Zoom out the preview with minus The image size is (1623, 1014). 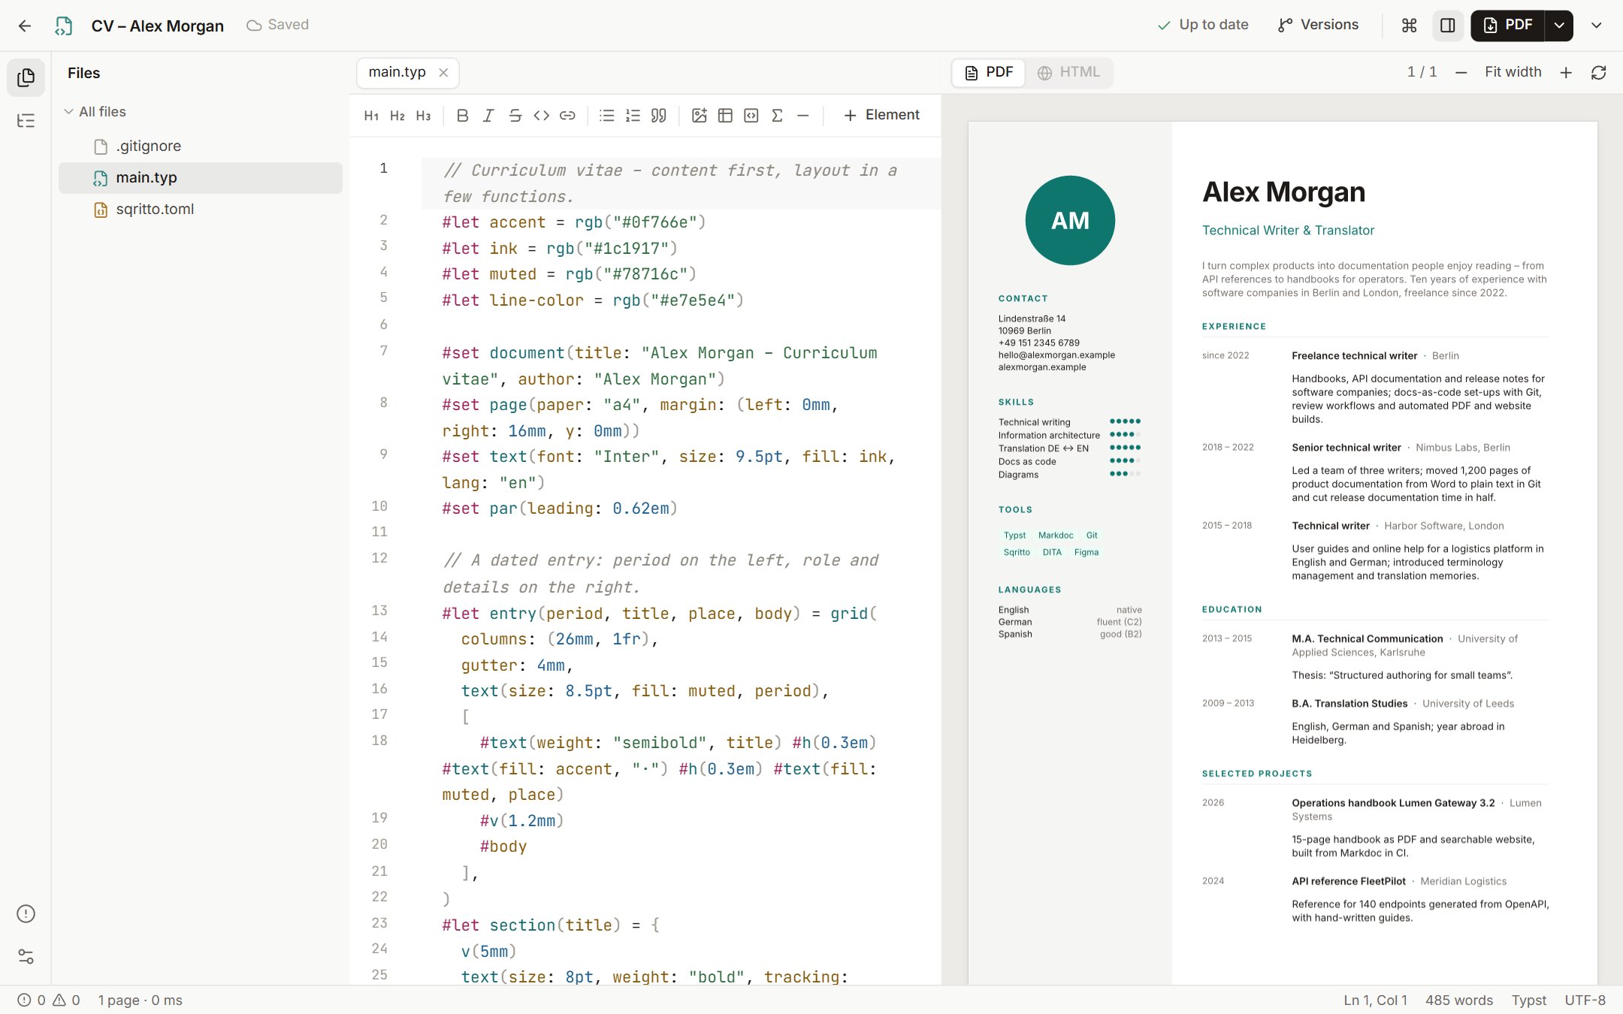(1461, 73)
